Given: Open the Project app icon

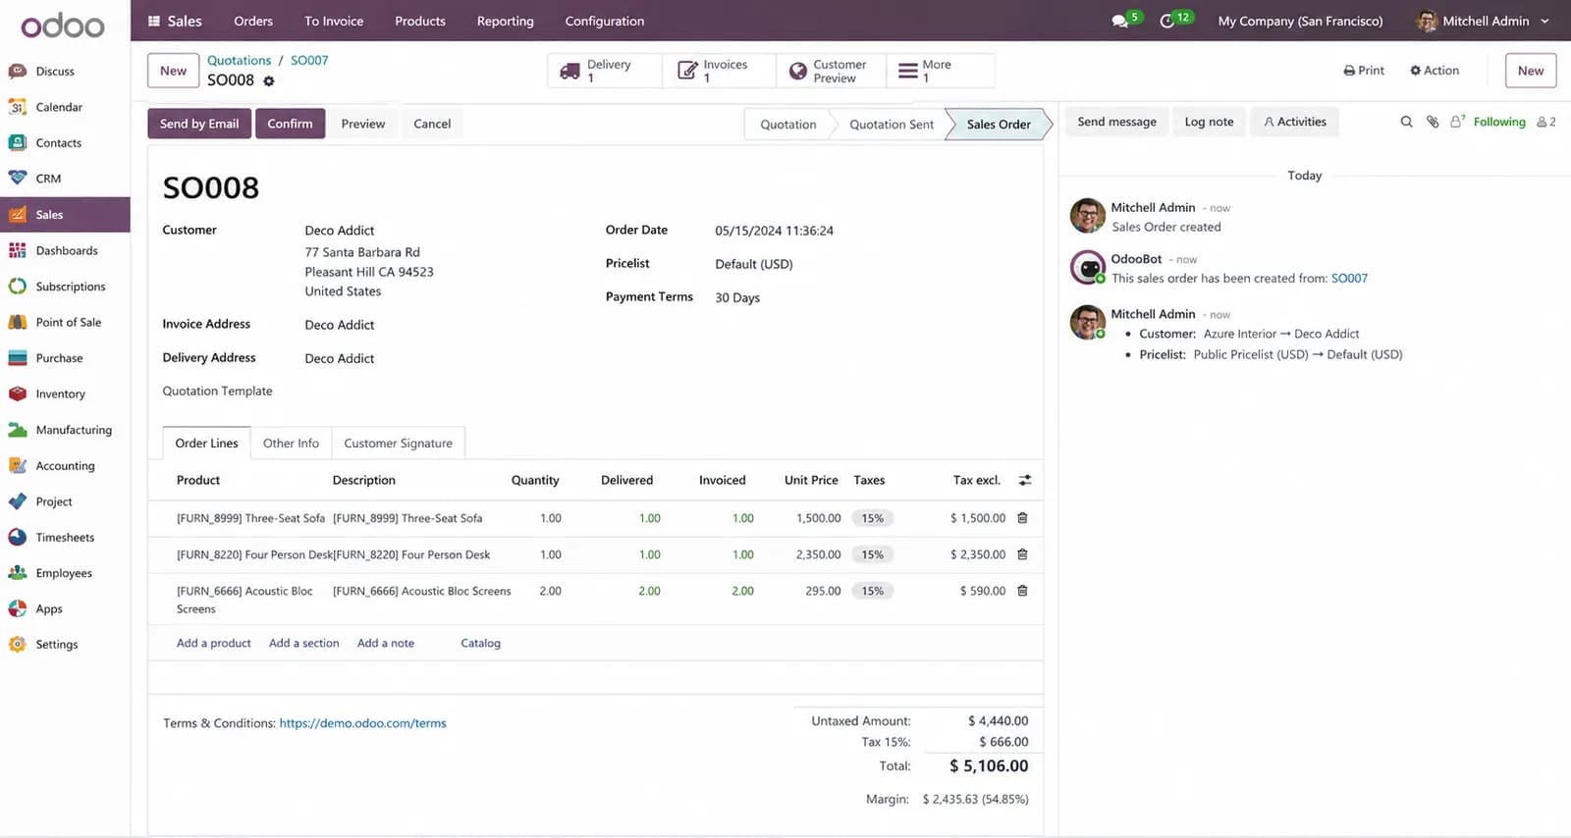Looking at the screenshot, I should click(18, 501).
